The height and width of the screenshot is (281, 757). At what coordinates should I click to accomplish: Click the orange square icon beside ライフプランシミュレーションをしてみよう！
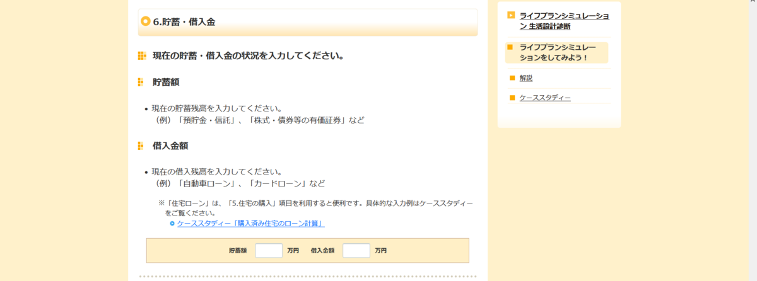pyautogui.click(x=510, y=47)
